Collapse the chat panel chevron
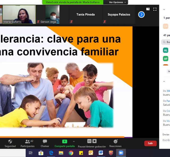The height and width of the screenshot is (157, 170). click(x=164, y=81)
